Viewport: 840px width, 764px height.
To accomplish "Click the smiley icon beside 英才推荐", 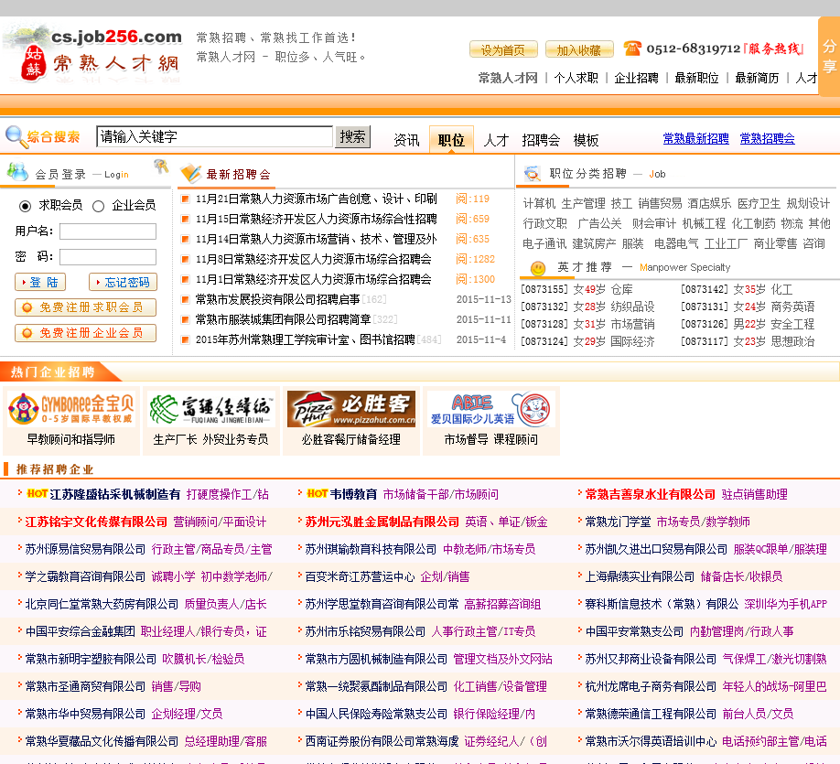I will (x=537, y=267).
